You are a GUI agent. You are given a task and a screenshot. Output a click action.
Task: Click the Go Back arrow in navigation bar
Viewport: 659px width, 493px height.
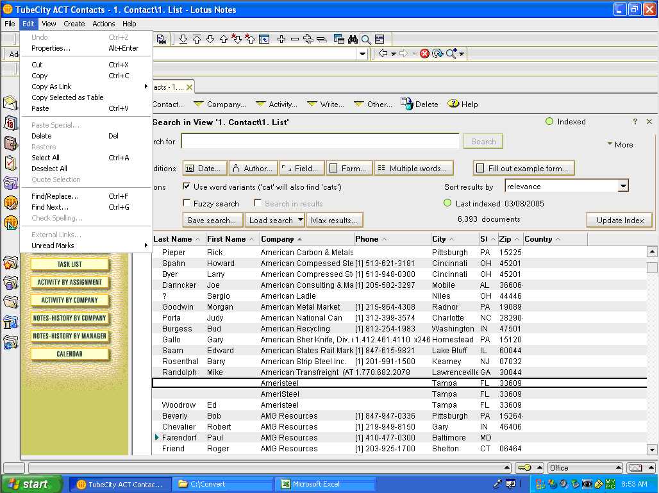[383, 53]
